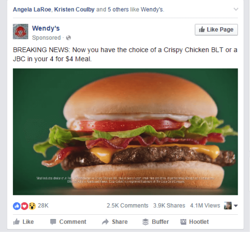250x232 pixels.
Task: Open the Wendy's page name link
Action: click(46, 28)
